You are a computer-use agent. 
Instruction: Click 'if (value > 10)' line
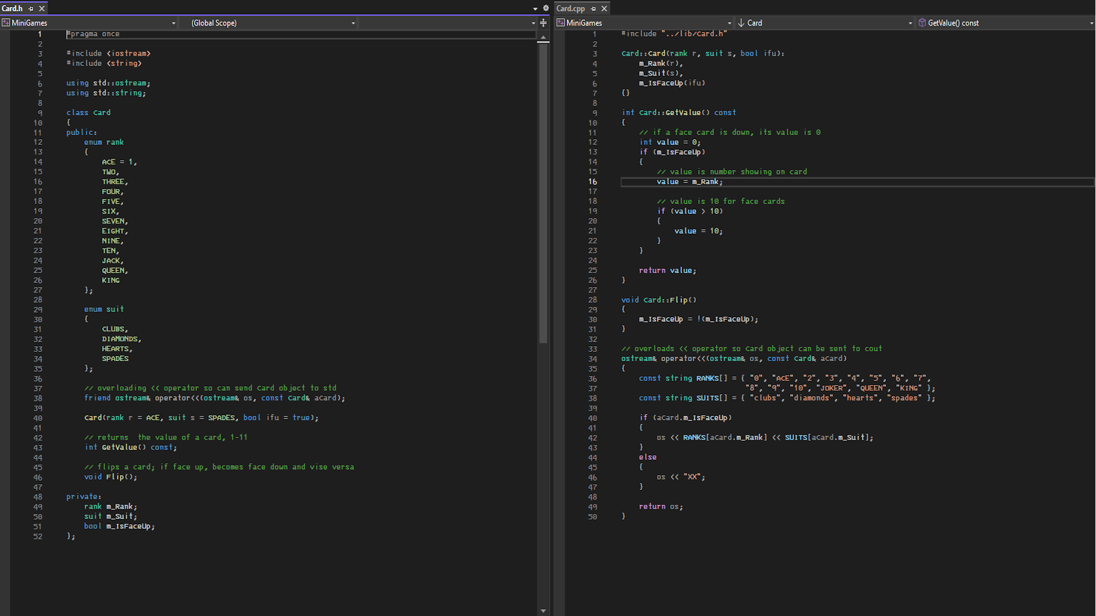point(690,211)
